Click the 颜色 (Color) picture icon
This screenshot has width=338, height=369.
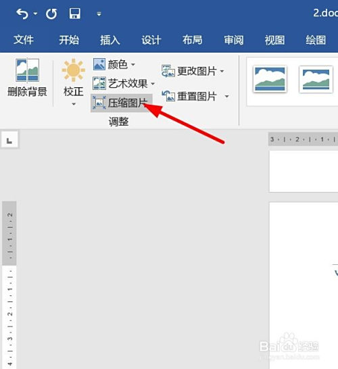(99, 64)
